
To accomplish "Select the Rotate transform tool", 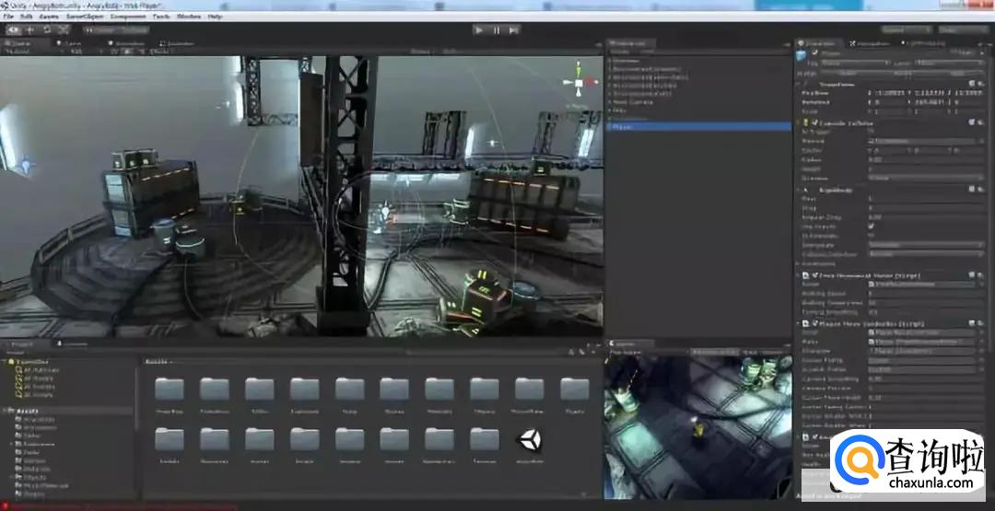I will [x=47, y=29].
